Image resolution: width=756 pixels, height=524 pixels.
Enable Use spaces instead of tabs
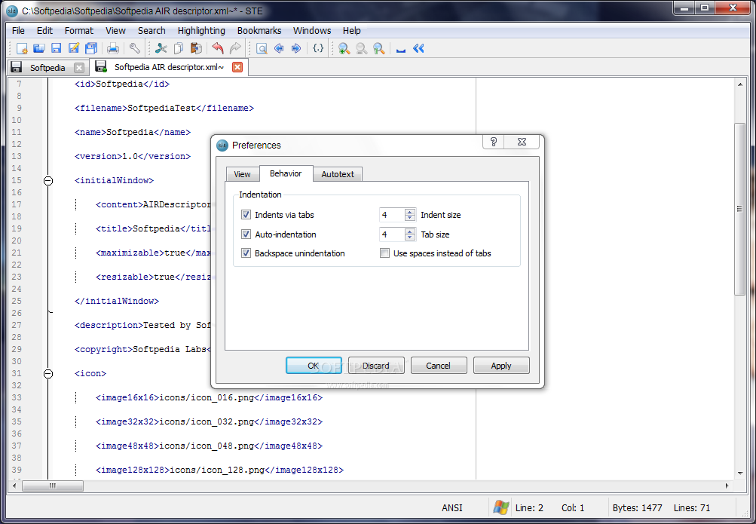coord(384,253)
